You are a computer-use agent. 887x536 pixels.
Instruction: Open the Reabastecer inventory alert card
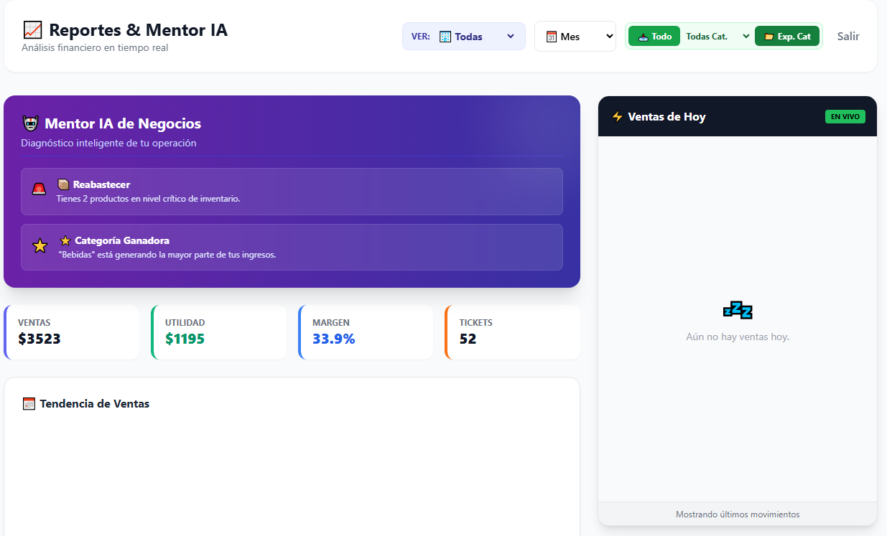pyautogui.click(x=292, y=192)
